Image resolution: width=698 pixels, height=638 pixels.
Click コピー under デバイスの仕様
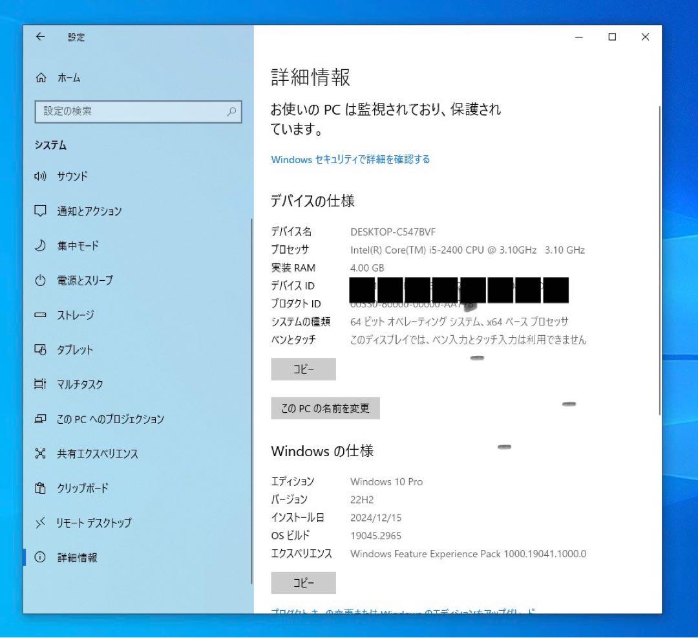click(303, 369)
